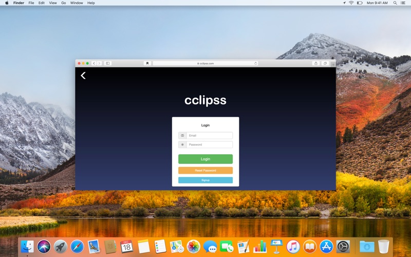Open the Finder menu
This screenshot has width=411, height=257.
pyautogui.click(x=18, y=3)
